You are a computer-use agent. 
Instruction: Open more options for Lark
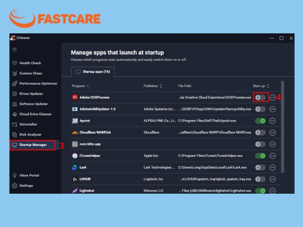(273, 167)
